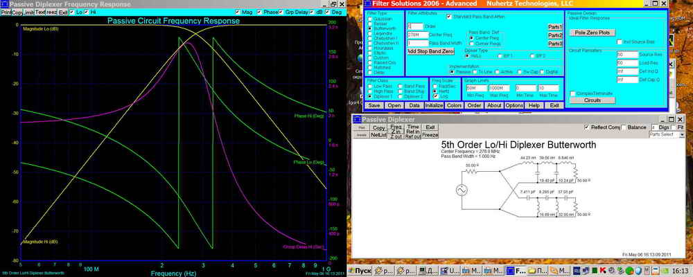Click the Pass Band Width input field
693x277 pixels.
(418, 44)
